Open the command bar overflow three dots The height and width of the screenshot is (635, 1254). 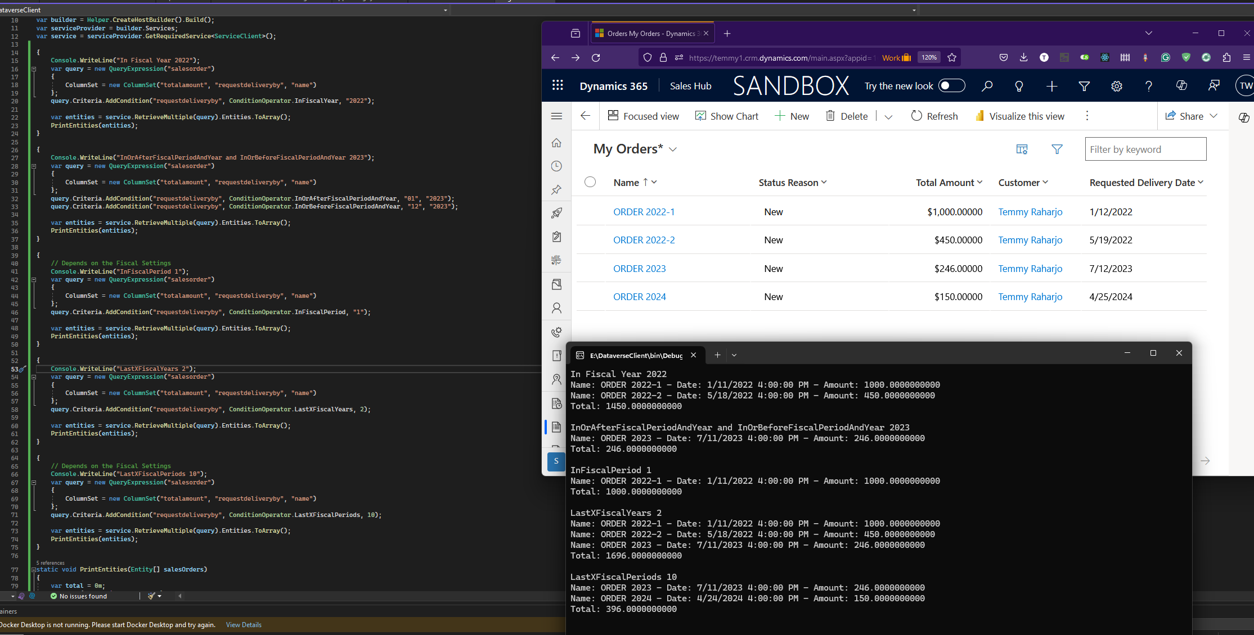point(1087,116)
